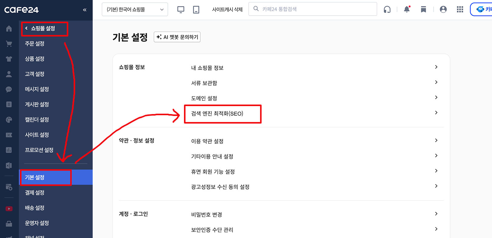Open the person customers icon
This screenshot has height=238, width=492.
pyautogui.click(x=9, y=74)
